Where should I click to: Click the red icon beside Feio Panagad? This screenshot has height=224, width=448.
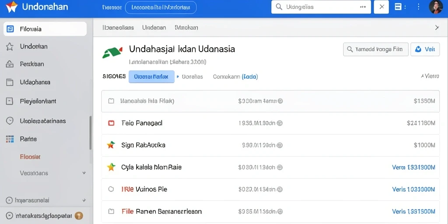click(x=111, y=123)
